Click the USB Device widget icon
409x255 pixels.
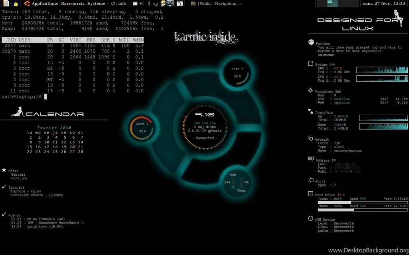point(310,218)
